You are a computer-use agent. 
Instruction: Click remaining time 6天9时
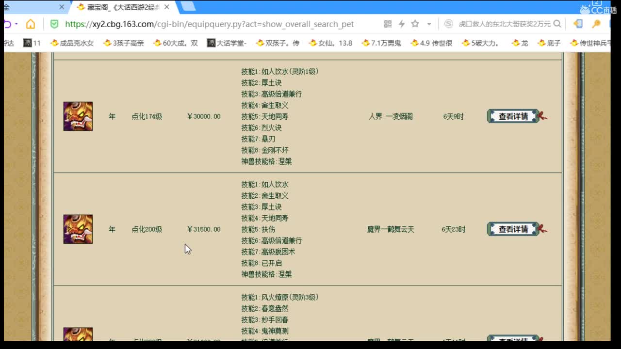pos(453,116)
